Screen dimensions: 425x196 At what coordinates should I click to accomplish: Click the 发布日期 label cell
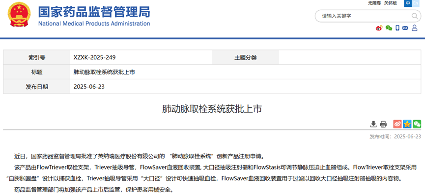coord(36,87)
